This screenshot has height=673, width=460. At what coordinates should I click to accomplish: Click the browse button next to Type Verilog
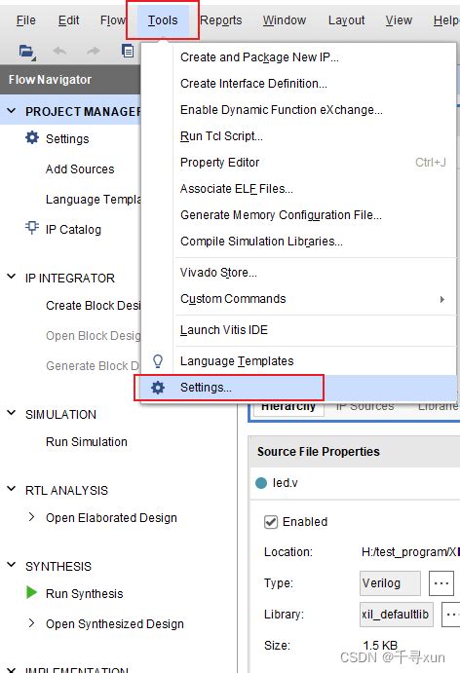click(x=441, y=583)
